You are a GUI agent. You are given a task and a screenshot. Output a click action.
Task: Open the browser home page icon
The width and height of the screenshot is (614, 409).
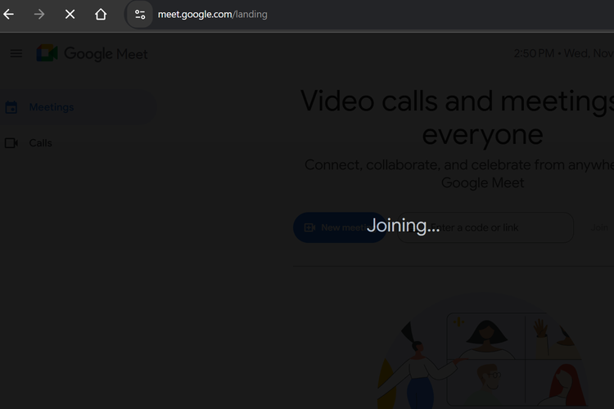tap(101, 15)
